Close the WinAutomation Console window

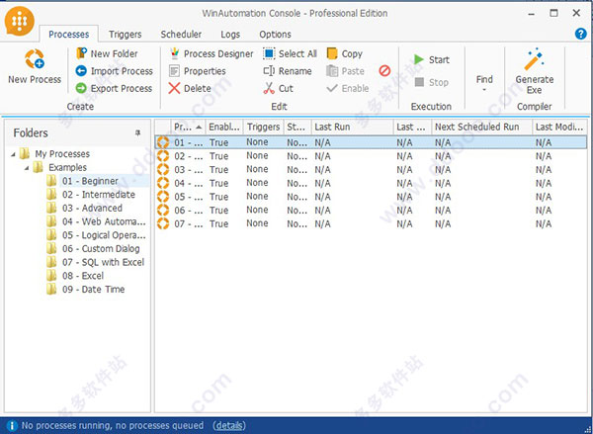[x=576, y=14]
